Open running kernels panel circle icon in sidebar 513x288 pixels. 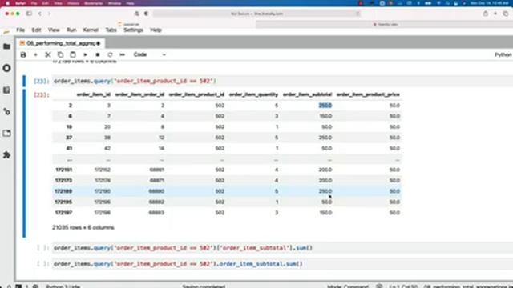pyautogui.click(x=7, y=68)
